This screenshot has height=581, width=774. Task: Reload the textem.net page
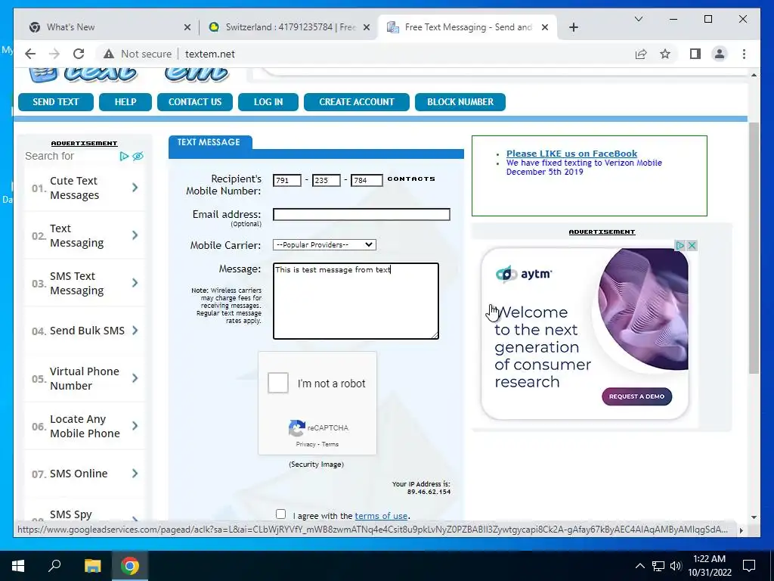coord(79,54)
